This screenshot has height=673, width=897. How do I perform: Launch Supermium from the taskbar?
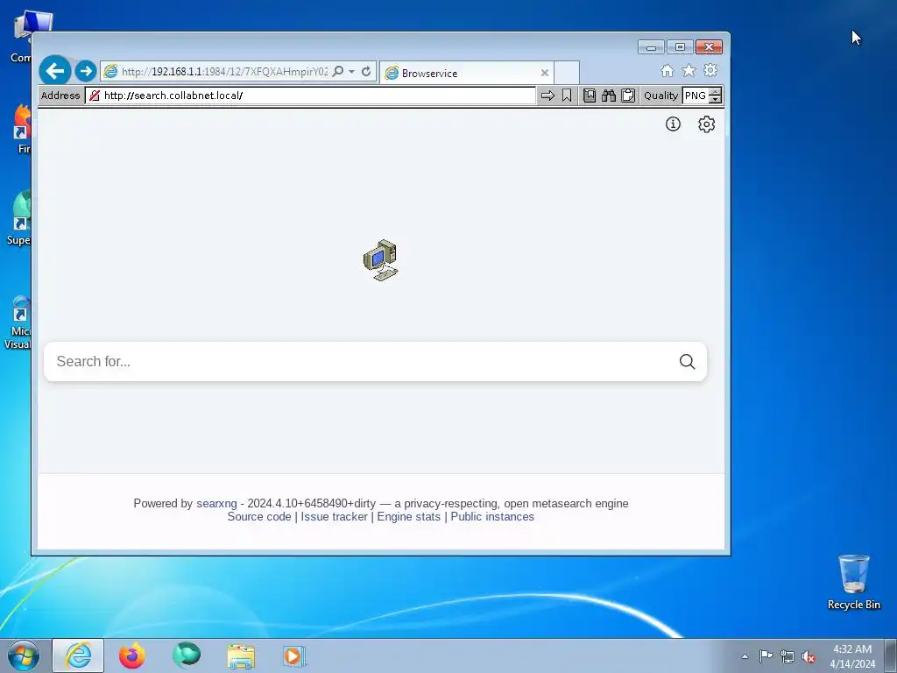pyautogui.click(x=187, y=655)
